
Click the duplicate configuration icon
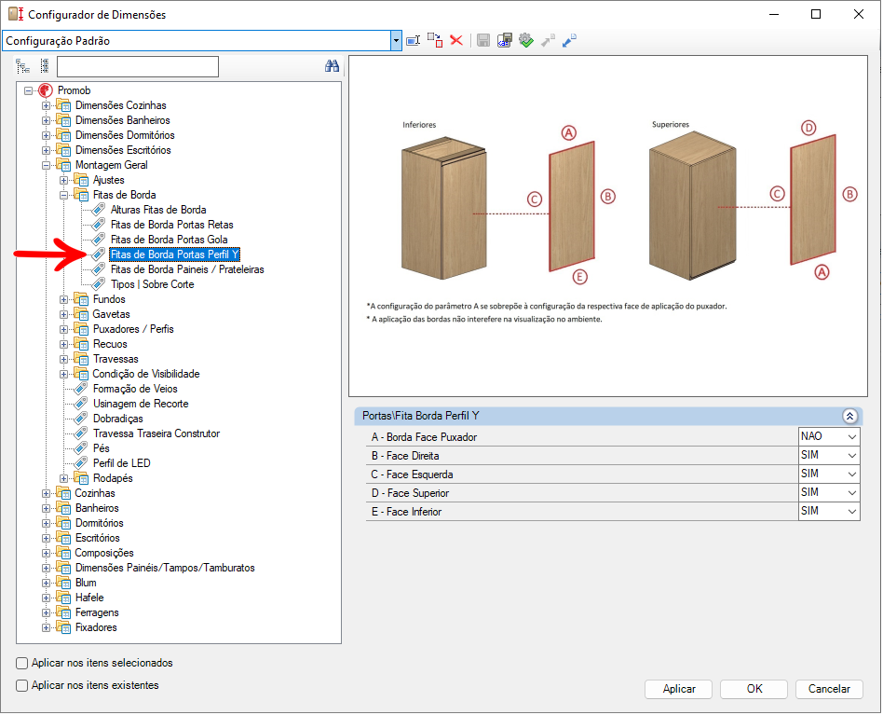click(x=435, y=41)
